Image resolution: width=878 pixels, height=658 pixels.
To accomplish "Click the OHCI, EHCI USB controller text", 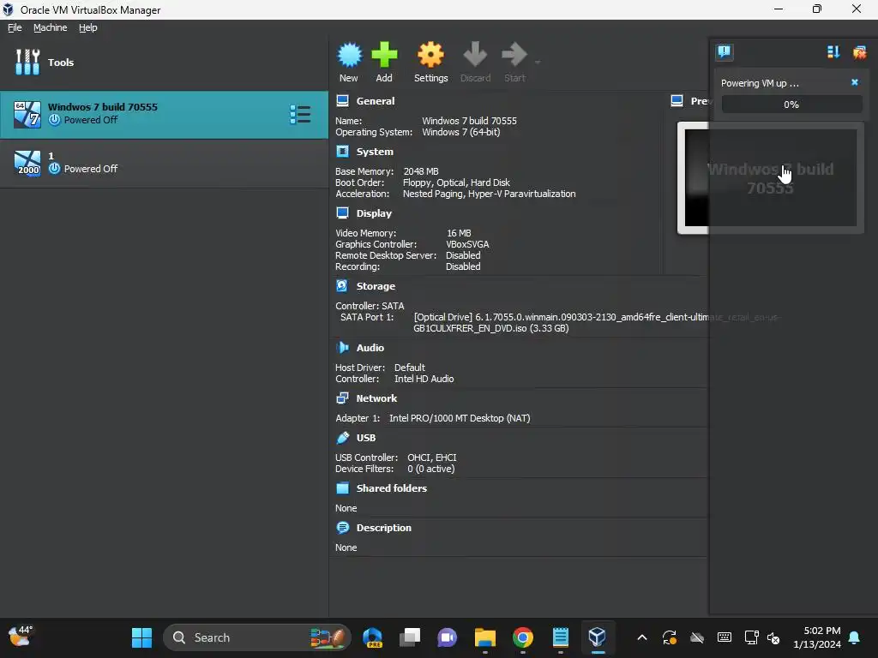I will [432, 458].
